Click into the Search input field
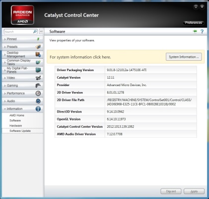 click(x=18, y=32)
